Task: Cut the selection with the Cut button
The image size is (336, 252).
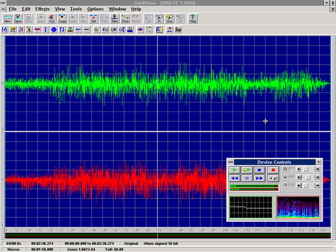Action: (x=52, y=18)
